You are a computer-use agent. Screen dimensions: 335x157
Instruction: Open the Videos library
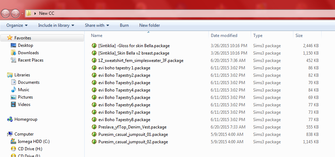pos(24,105)
